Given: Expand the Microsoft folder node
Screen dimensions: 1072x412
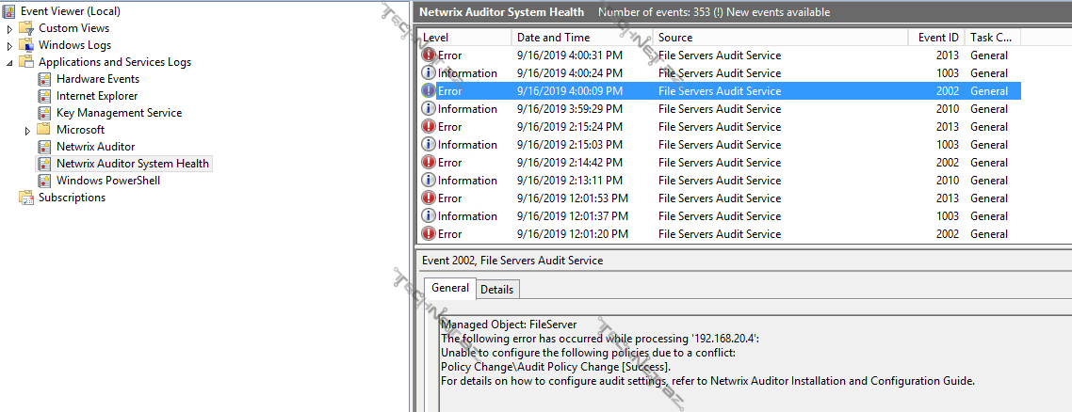Looking at the screenshot, I should click(x=27, y=130).
